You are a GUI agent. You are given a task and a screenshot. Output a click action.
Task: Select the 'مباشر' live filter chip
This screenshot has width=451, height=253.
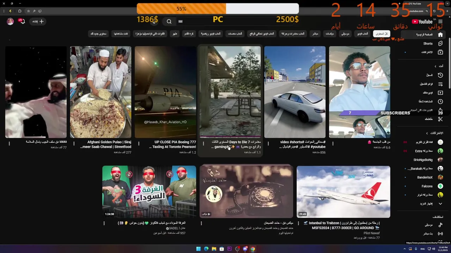point(315,34)
